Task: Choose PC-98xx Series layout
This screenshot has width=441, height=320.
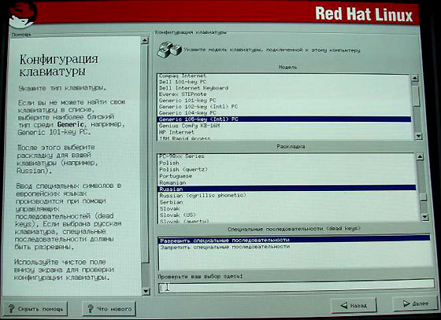Action: (287, 156)
